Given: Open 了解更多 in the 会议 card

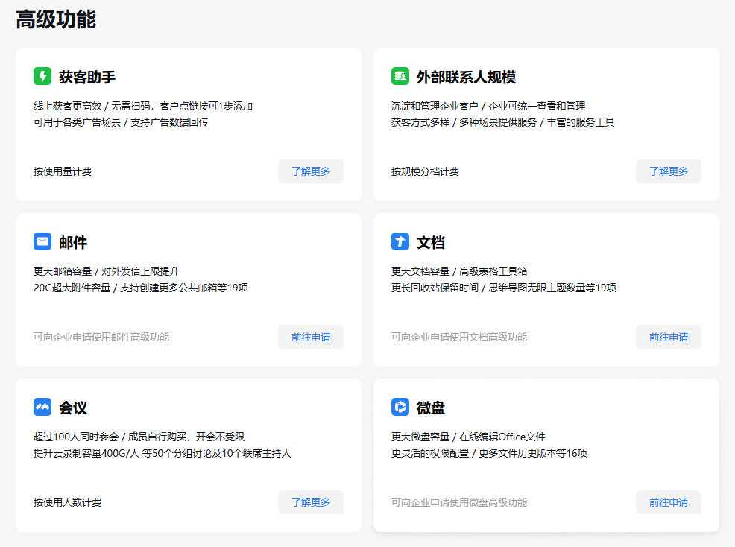Looking at the screenshot, I should click(x=311, y=502).
